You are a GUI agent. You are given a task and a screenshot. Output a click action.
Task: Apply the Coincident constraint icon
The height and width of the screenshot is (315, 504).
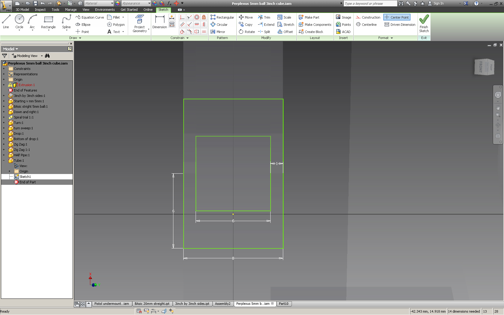[182, 17]
